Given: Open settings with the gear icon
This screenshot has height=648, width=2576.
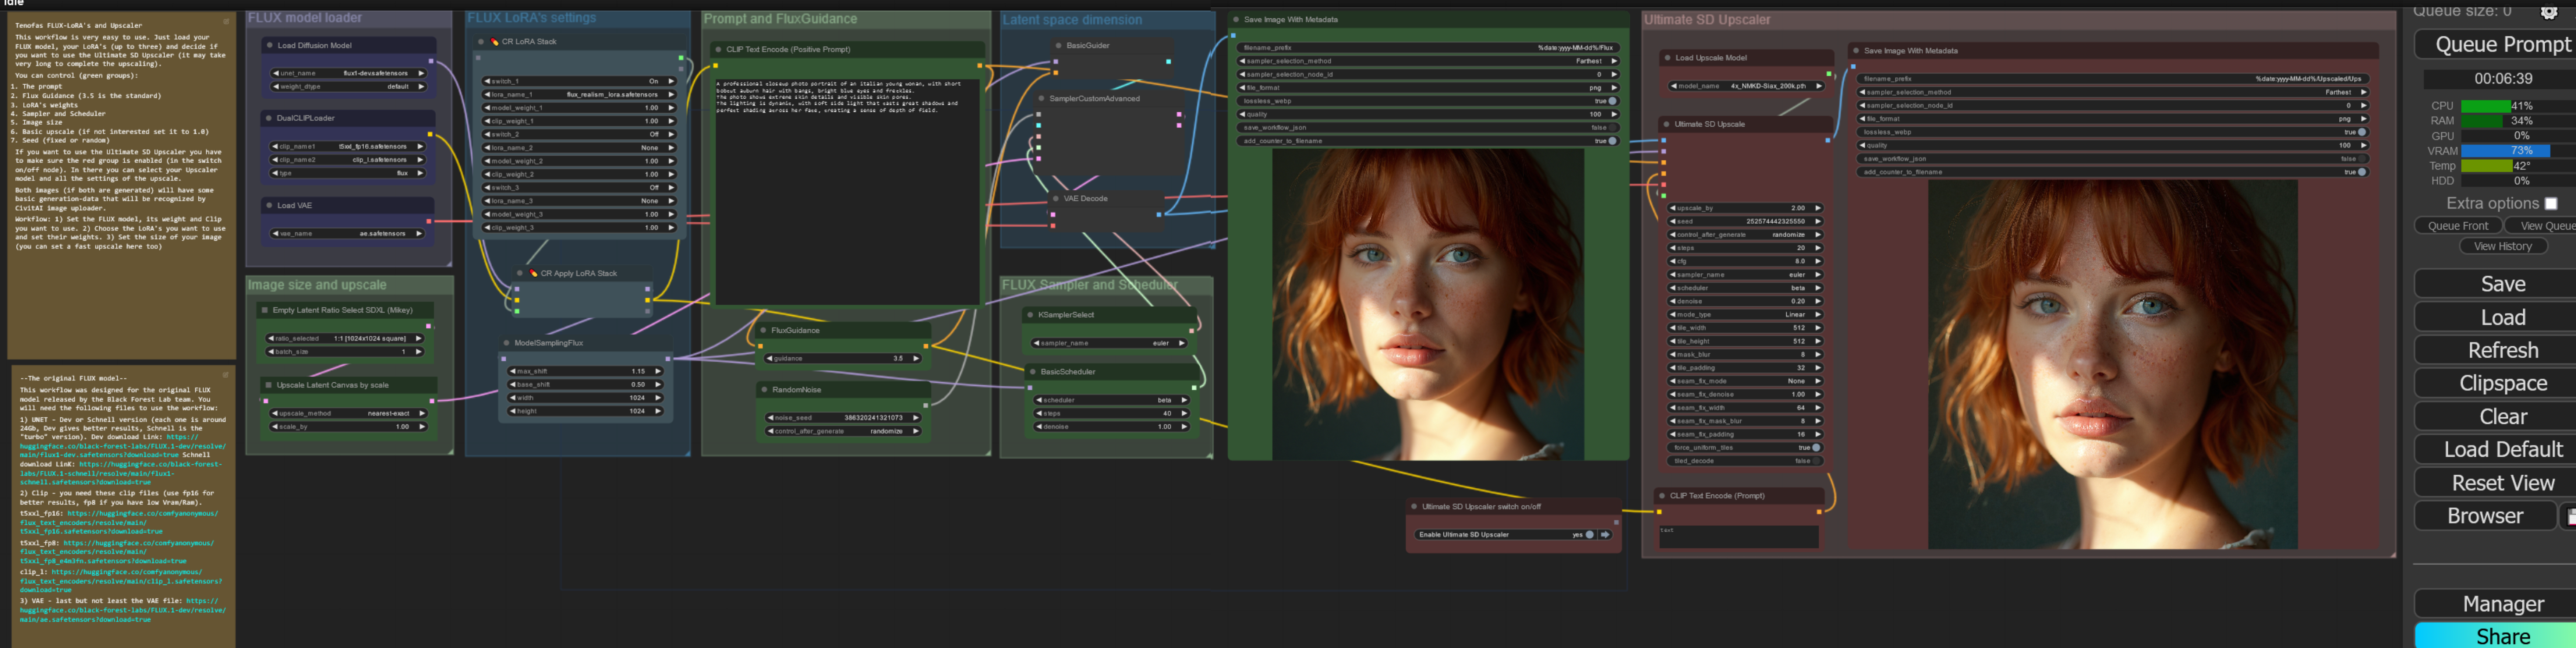Looking at the screenshot, I should 2549,12.
